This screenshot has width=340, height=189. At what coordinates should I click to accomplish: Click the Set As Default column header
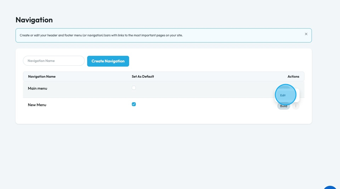click(x=143, y=77)
